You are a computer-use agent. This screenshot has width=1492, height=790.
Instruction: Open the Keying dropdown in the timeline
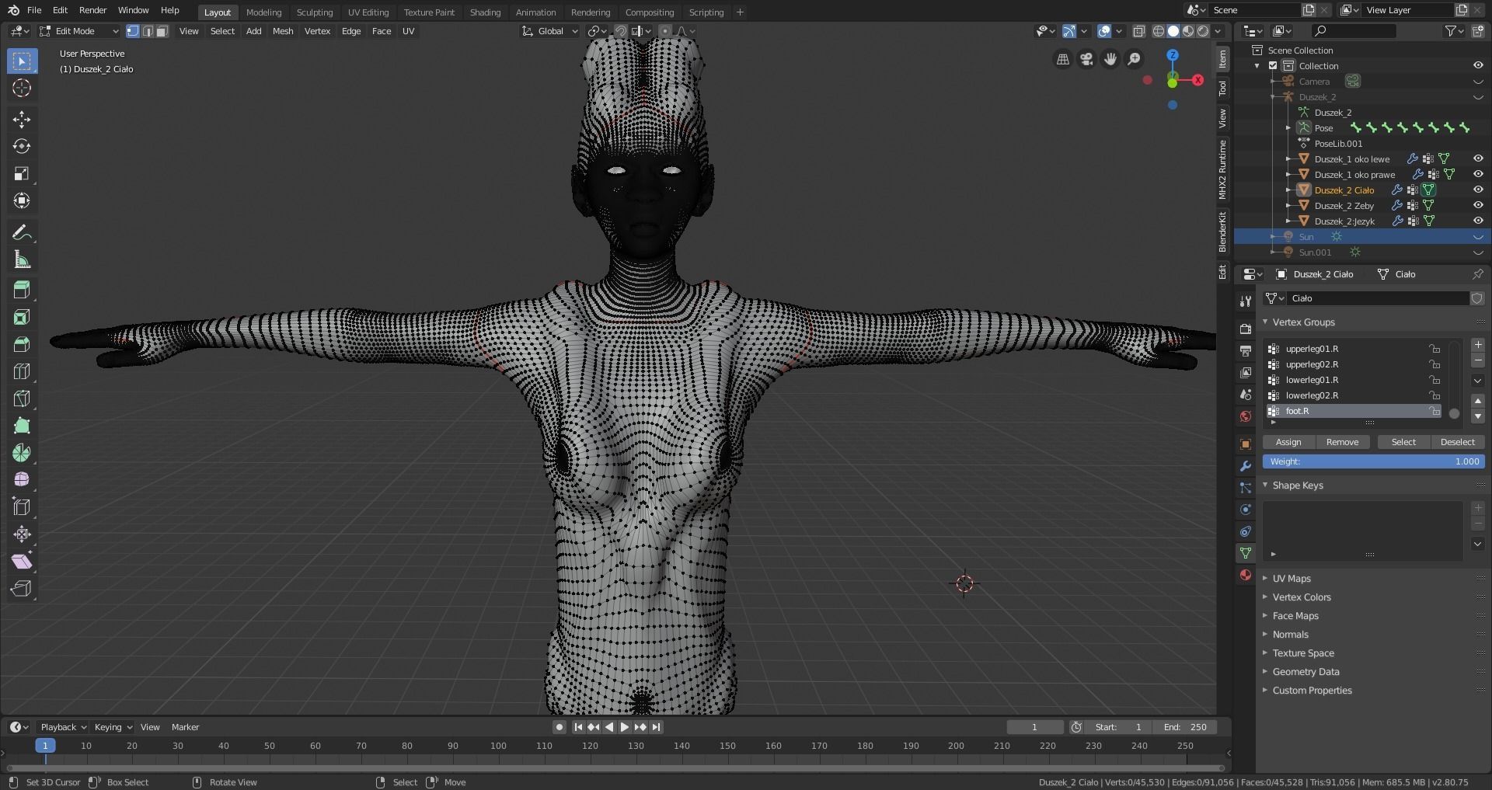pyautogui.click(x=113, y=727)
